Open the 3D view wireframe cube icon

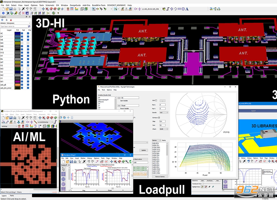tap(82, 9)
